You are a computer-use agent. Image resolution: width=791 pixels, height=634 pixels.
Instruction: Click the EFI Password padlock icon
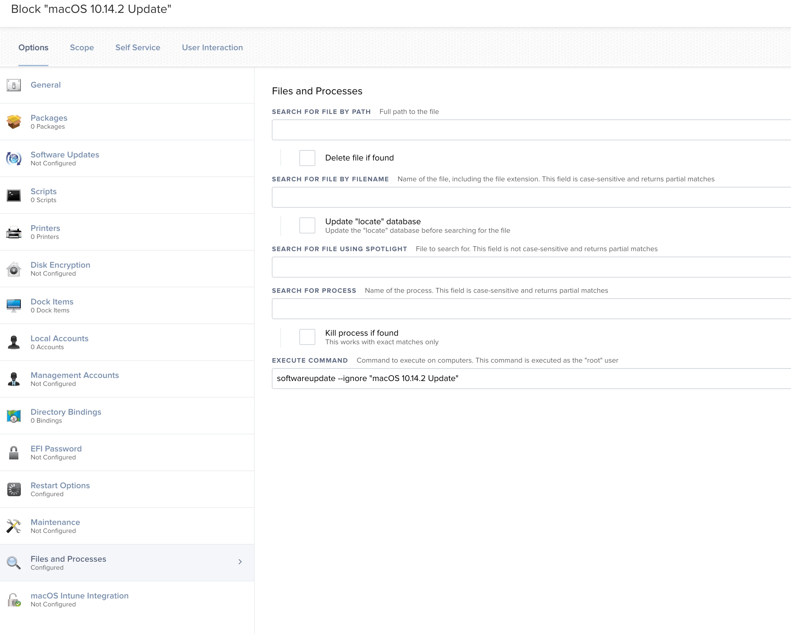(x=14, y=453)
